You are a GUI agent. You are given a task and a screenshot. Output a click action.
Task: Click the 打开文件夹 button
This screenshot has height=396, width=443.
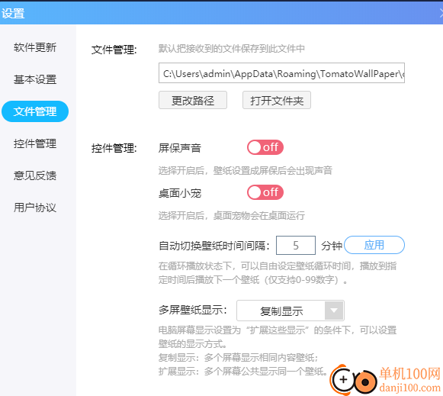pyautogui.click(x=277, y=100)
